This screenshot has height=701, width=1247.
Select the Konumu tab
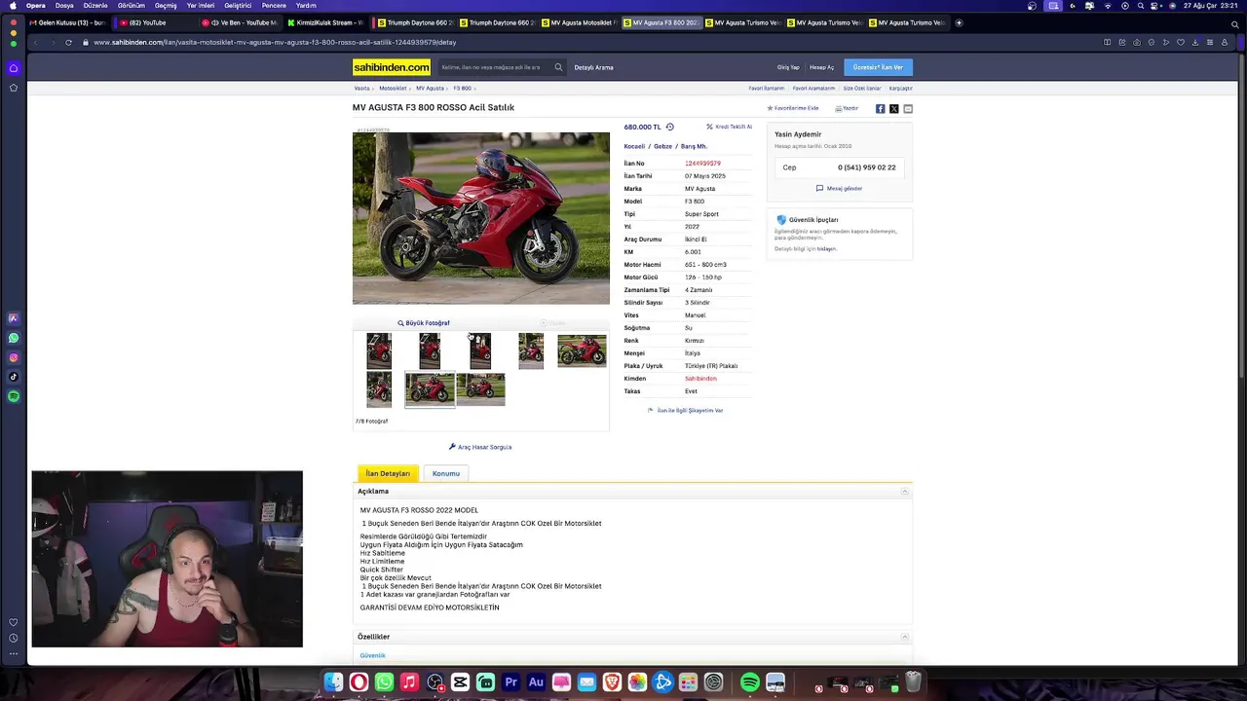pos(446,473)
